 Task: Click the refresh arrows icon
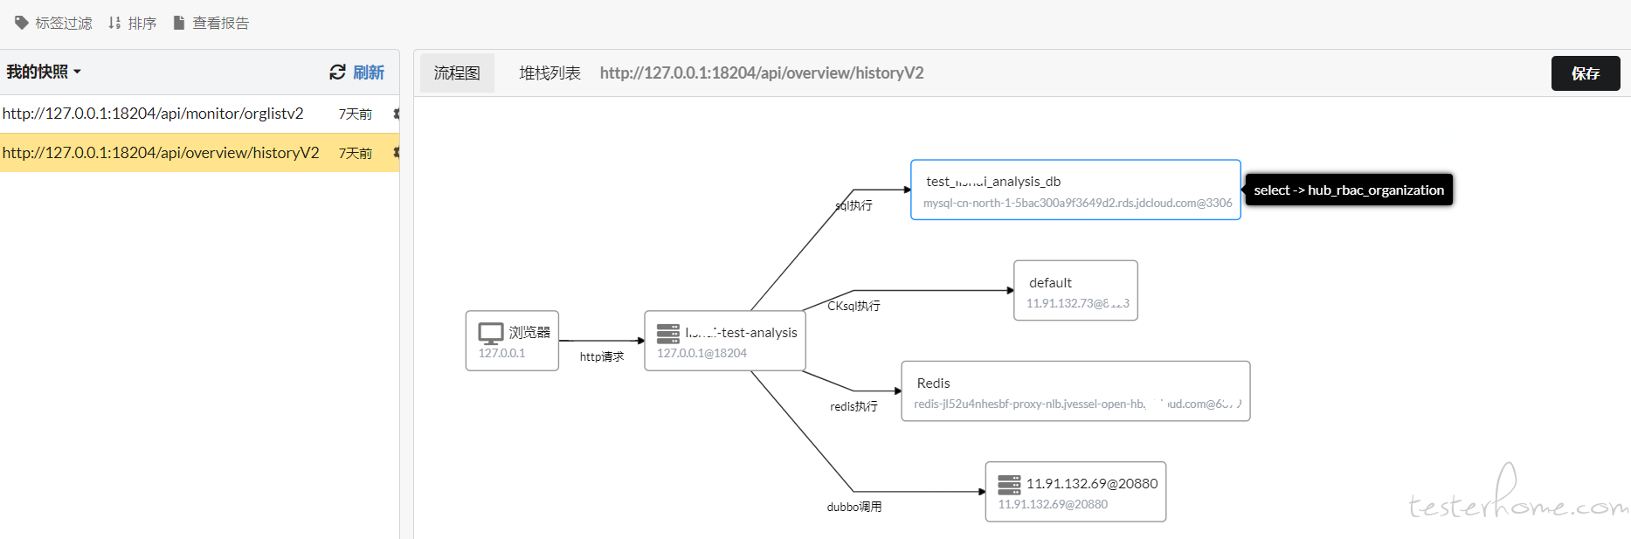click(x=337, y=72)
